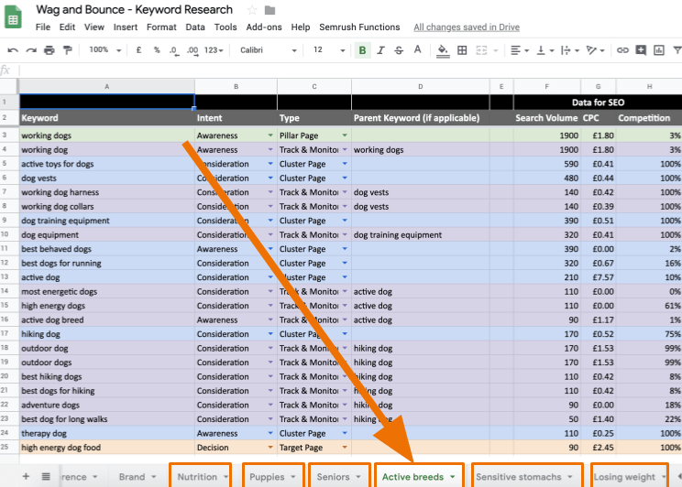Viewport: 682px width, 487px height.
Task: Star the Wag and Bounce document
Action: [x=252, y=10]
